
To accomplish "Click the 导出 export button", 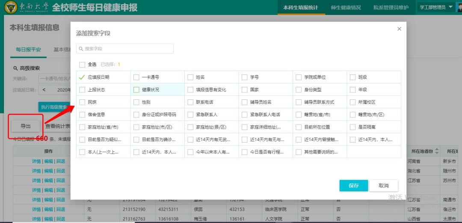I will coord(25,126).
